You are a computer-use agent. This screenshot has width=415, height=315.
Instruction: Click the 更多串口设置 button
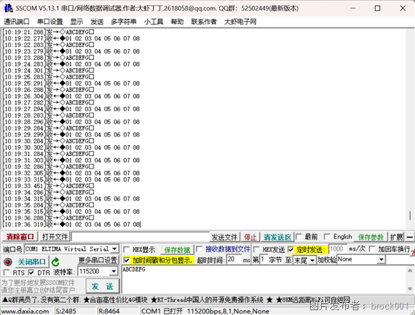click(98, 260)
